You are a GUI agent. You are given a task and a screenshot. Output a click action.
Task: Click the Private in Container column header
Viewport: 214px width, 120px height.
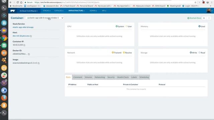pos(130,84)
